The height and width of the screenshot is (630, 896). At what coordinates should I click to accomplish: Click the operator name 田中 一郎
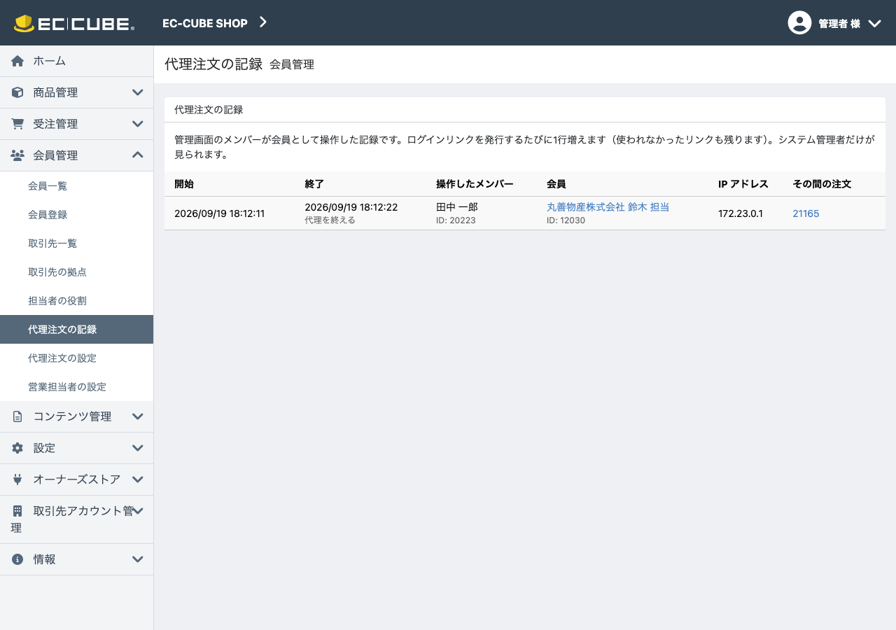[457, 207]
